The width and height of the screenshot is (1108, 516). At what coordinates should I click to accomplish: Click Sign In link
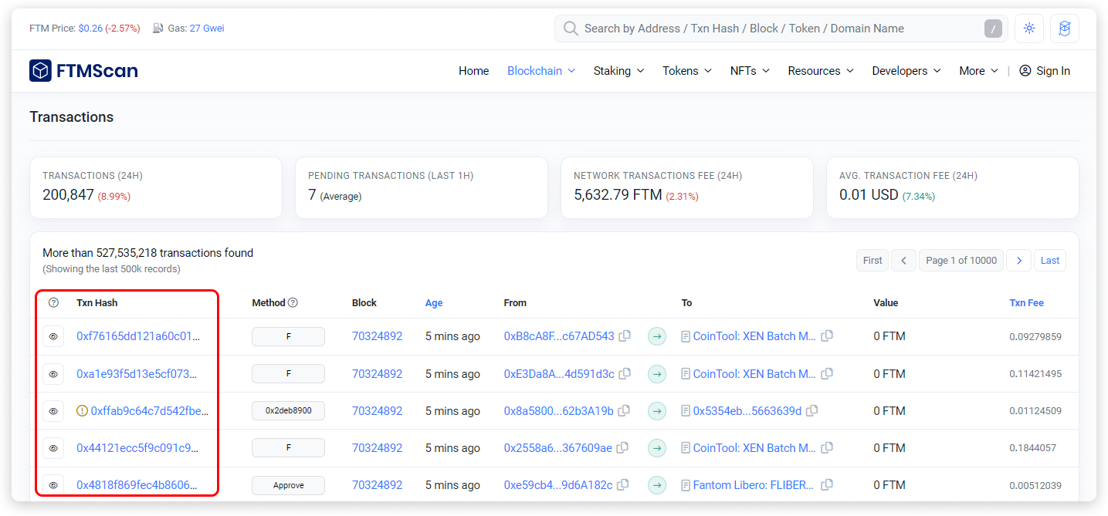pos(1045,71)
